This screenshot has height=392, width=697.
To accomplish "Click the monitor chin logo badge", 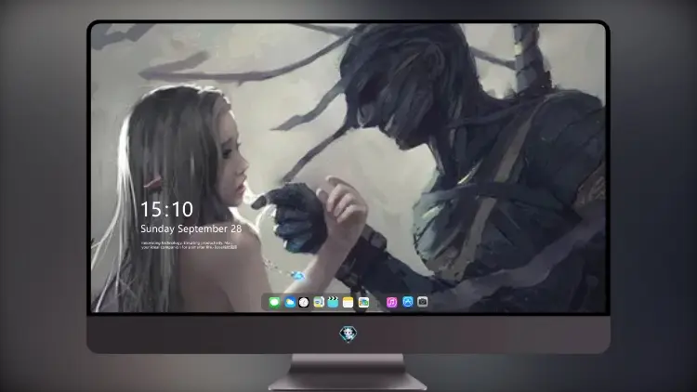I will [x=348, y=333].
